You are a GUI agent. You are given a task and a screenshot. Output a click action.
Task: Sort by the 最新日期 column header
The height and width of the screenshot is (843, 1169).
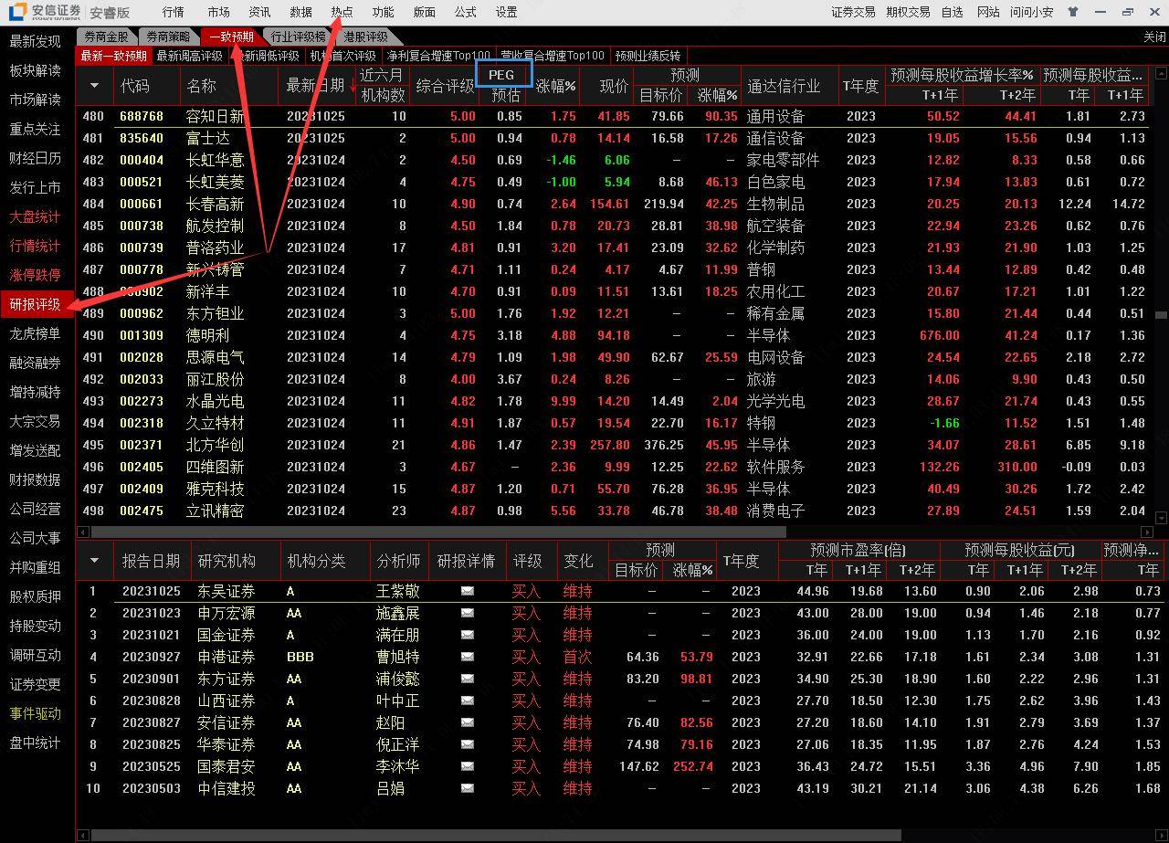tap(316, 86)
